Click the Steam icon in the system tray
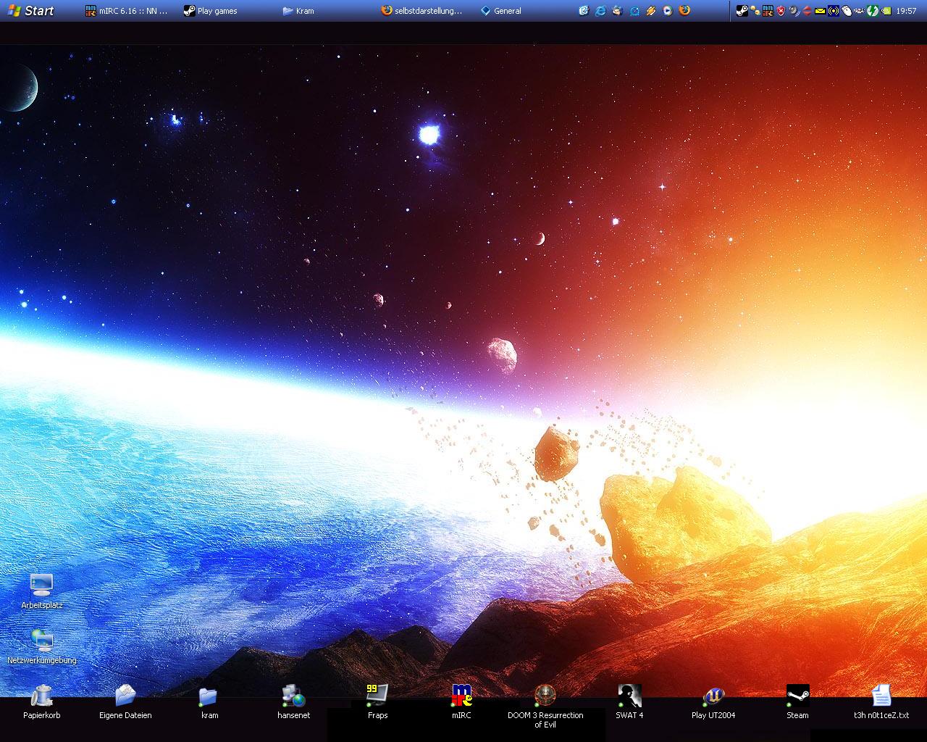927x742 pixels. [742, 11]
